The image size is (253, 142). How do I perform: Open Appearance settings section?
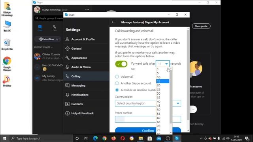(86, 58)
